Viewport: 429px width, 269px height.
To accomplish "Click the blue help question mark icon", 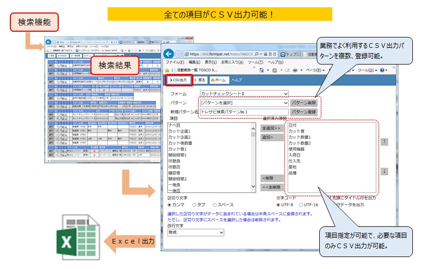I will click(382, 70).
